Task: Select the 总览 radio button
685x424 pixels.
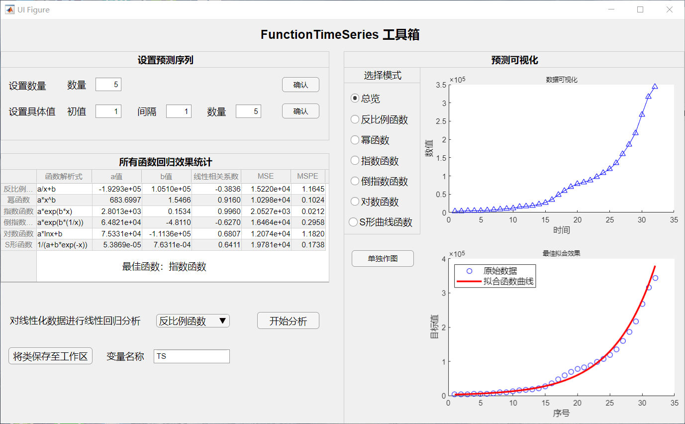Action: tap(355, 99)
